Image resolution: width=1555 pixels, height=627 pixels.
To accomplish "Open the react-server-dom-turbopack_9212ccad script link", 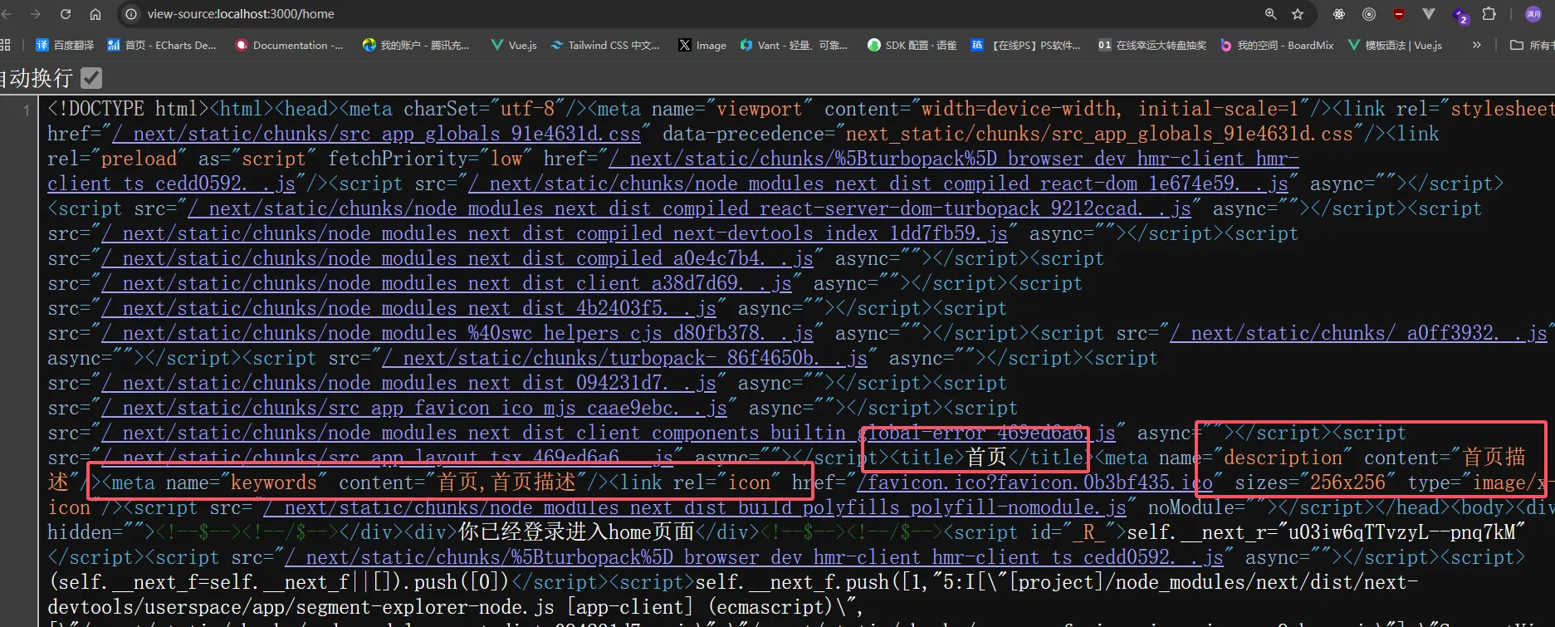I will click(689, 208).
